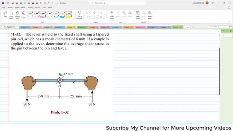Select the plain line shape
The image size is (233, 131).
point(87,13)
